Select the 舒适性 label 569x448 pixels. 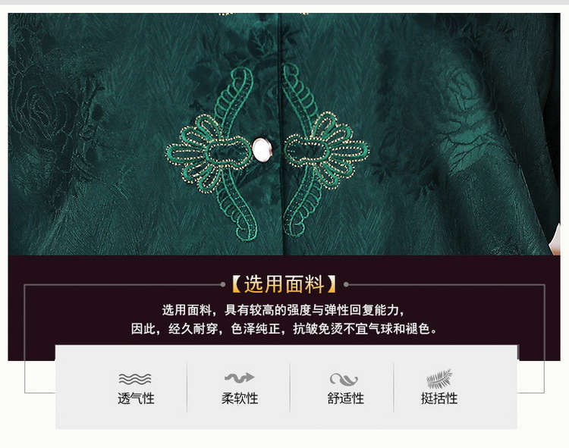[345, 398]
